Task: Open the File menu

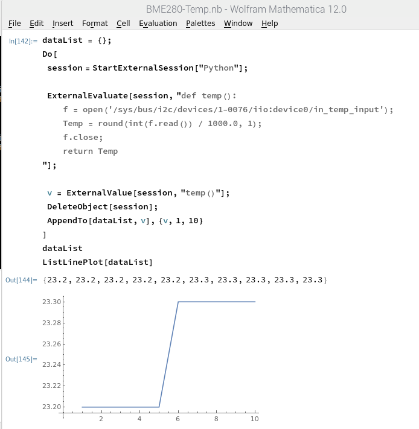Action: coord(14,24)
